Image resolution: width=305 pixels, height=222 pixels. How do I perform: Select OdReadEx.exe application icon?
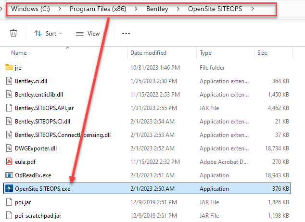(9, 175)
